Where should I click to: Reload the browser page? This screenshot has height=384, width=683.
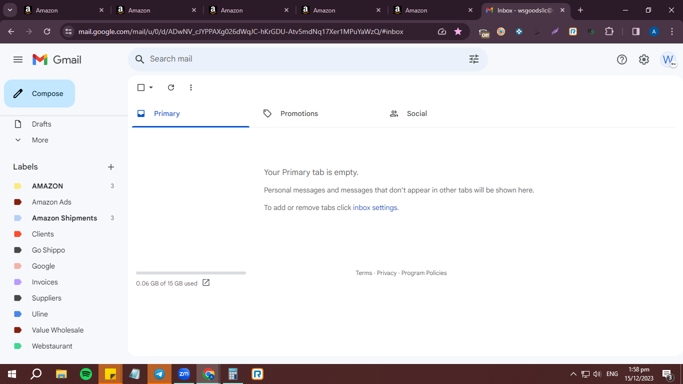tap(47, 31)
